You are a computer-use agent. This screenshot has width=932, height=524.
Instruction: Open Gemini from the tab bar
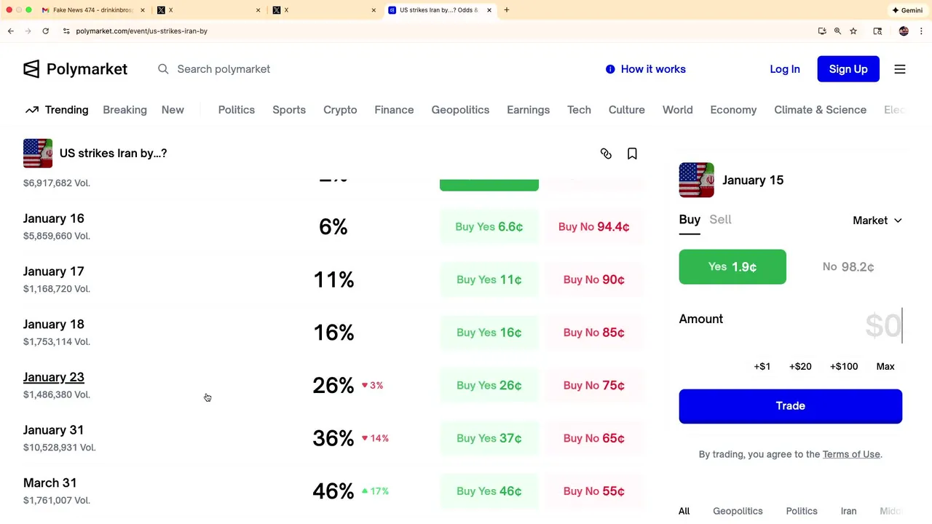(x=907, y=10)
